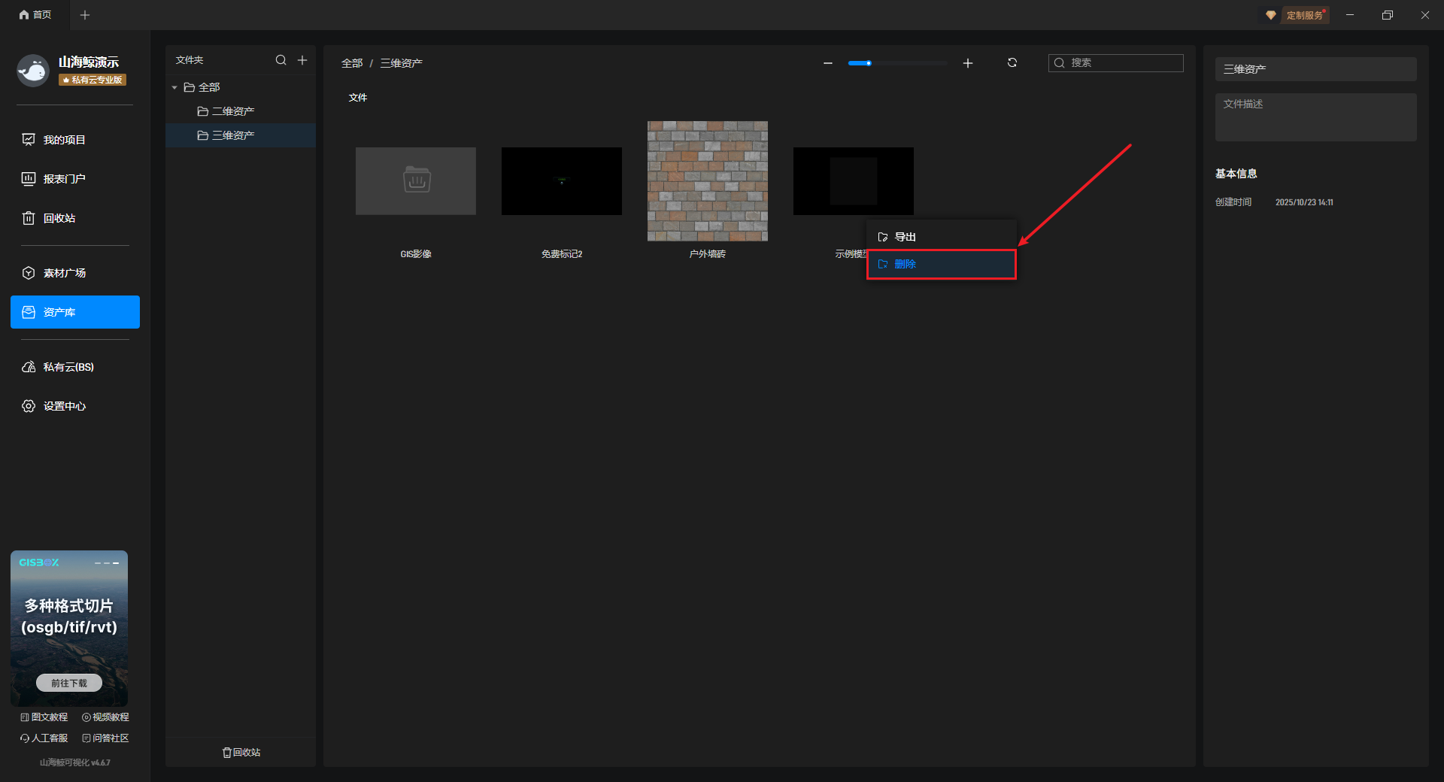1444x782 pixels.
Task: Click the thumbnail size slider
Action: tap(896, 63)
